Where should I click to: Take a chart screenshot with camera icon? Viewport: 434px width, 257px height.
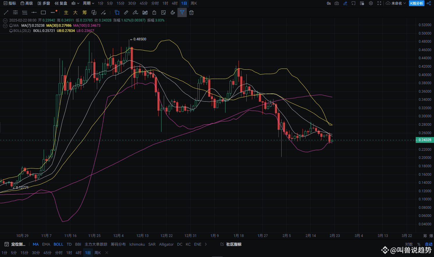coord(337,3)
